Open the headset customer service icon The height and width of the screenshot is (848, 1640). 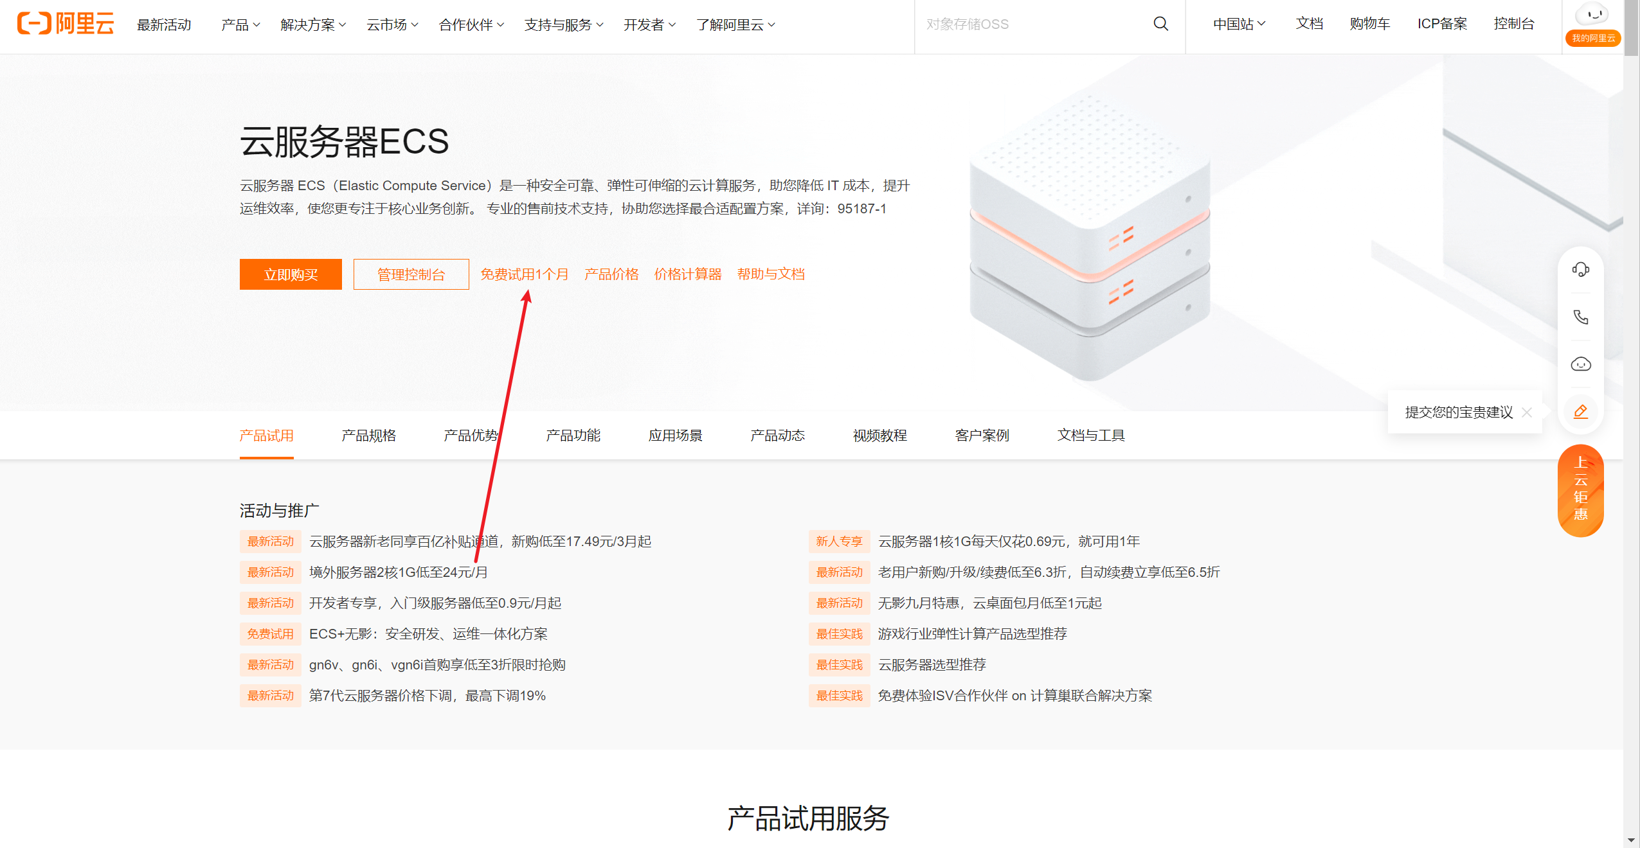pyautogui.click(x=1580, y=270)
